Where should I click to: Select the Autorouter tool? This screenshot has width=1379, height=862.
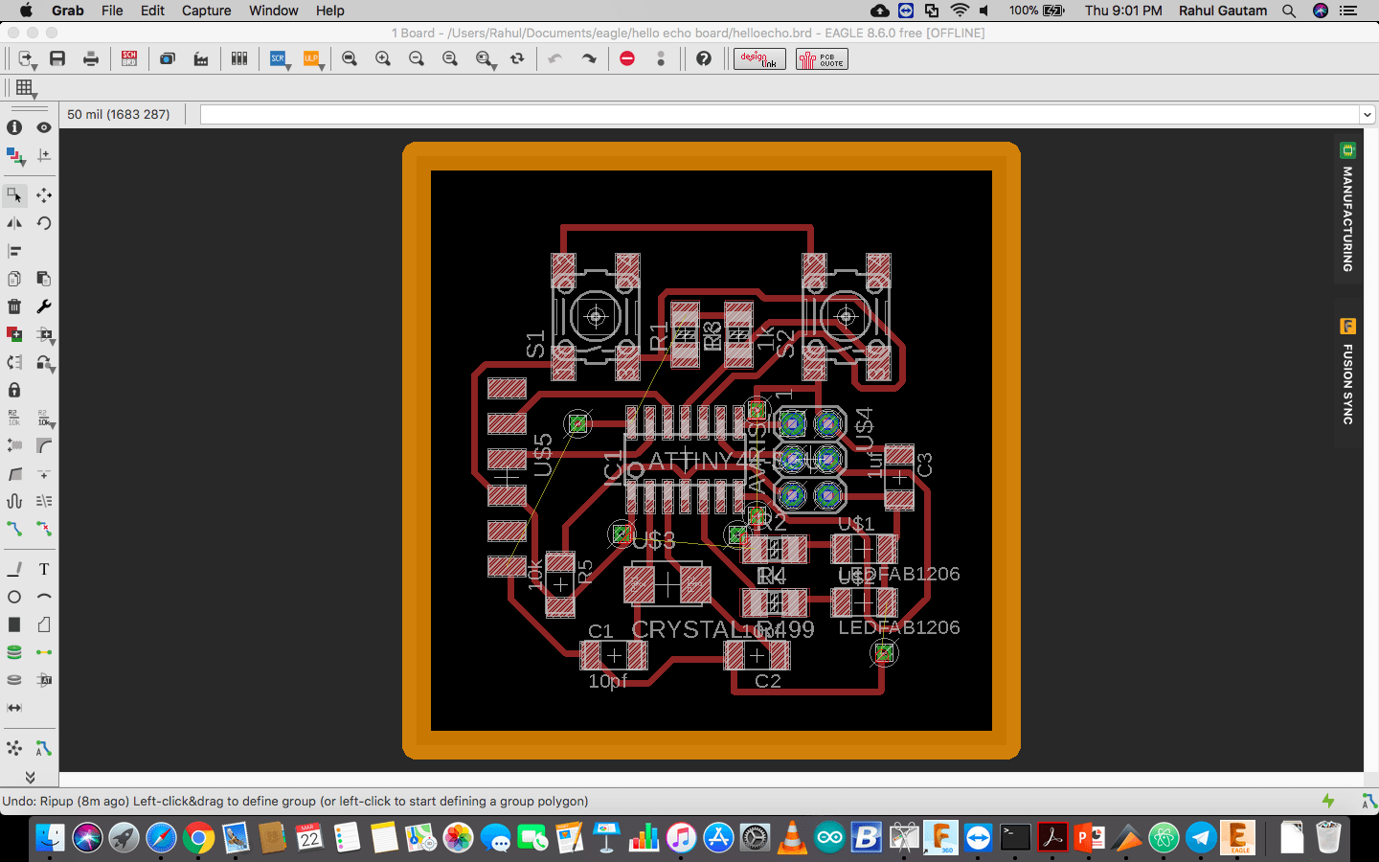tap(44, 748)
